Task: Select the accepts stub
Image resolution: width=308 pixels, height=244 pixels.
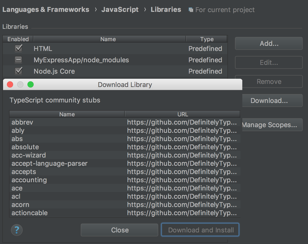Action: 24,172
